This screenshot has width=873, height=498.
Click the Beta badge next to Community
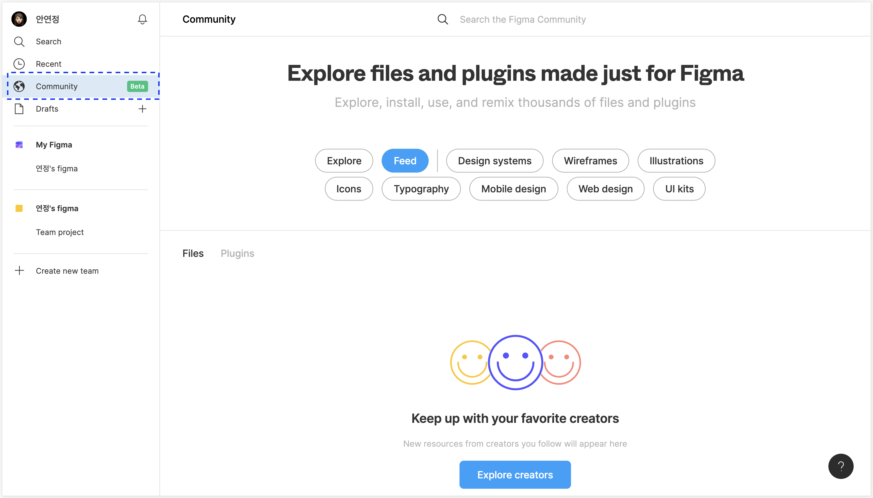(137, 86)
